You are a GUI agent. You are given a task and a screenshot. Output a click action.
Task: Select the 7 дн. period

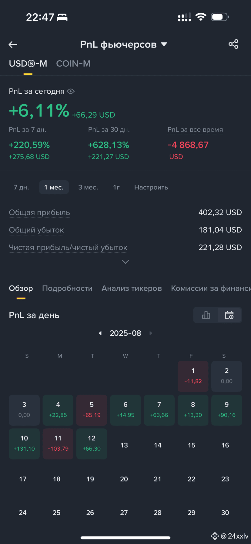click(x=21, y=187)
